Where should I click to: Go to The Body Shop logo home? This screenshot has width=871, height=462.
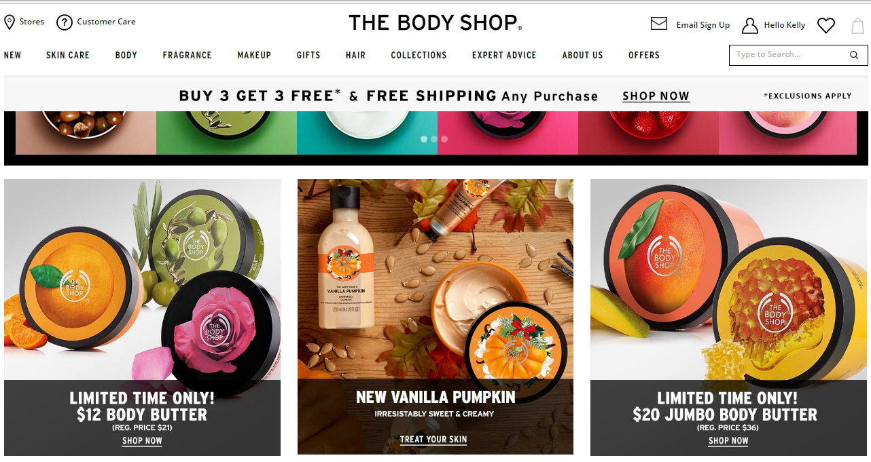pyautogui.click(x=435, y=22)
